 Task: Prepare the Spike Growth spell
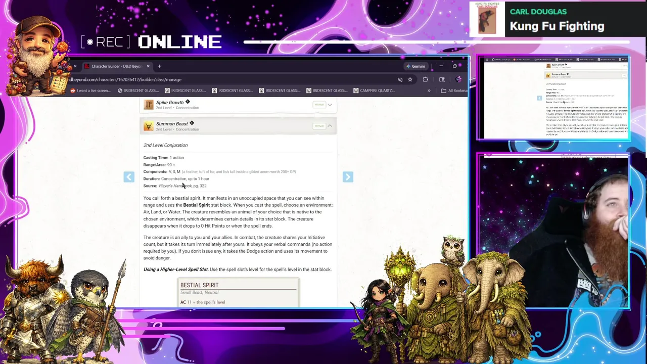click(319, 105)
